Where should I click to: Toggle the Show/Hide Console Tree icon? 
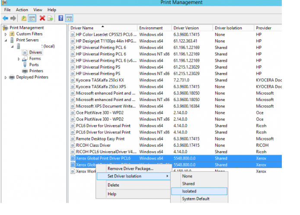(32, 18)
